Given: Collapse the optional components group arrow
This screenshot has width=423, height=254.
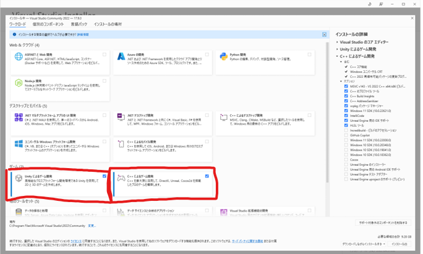Looking at the screenshot, I should click(x=341, y=81).
